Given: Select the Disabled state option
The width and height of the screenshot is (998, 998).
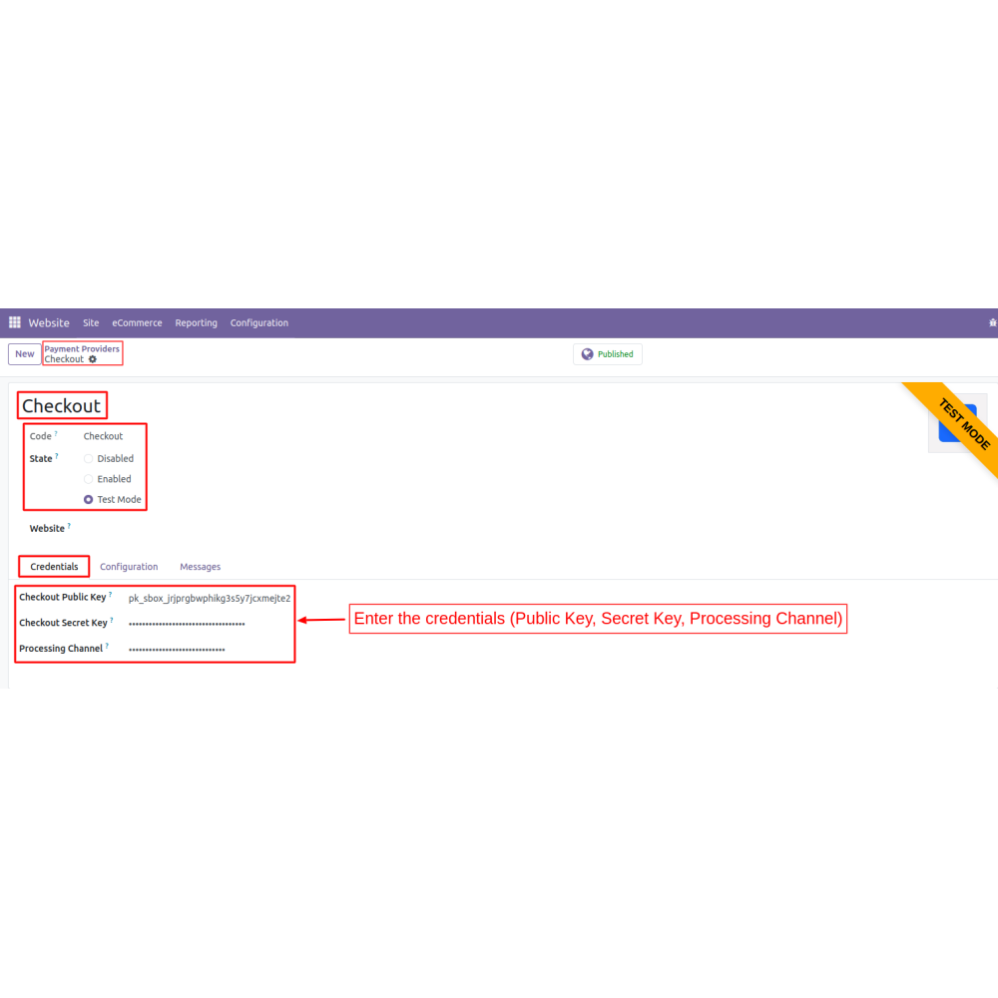Looking at the screenshot, I should coord(89,459).
